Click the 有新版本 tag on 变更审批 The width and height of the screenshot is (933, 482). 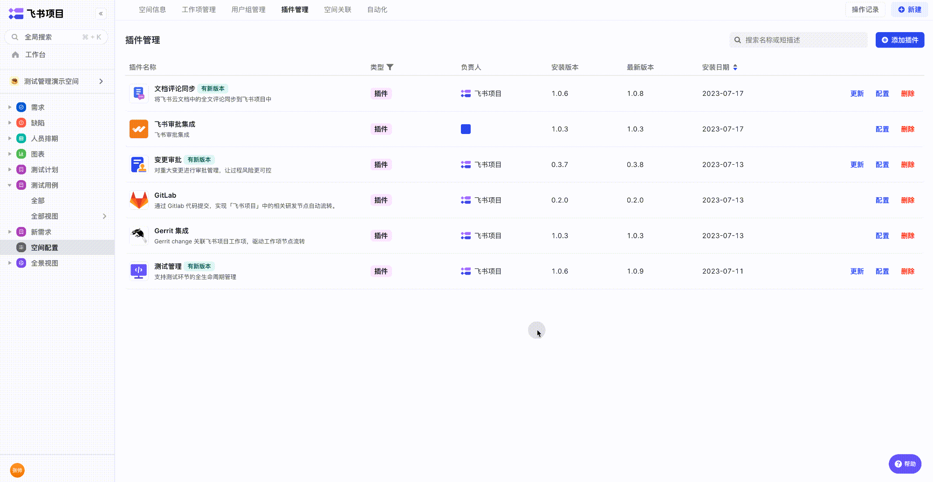pyautogui.click(x=199, y=160)
